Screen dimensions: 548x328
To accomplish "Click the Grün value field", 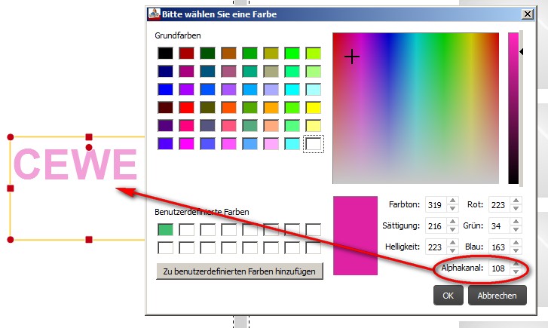I will [x=499, y=226].
